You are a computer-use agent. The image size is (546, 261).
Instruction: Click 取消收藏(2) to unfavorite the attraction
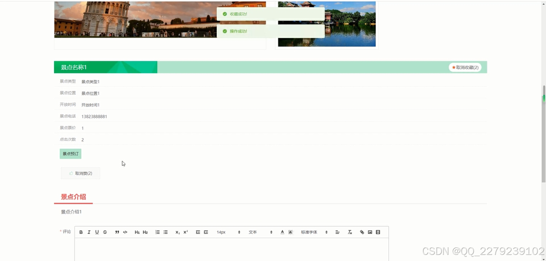point(464,67)
